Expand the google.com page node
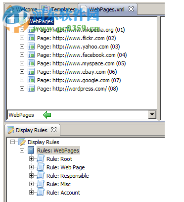The height and width of the screenshot is (202, 184). point(22,80)
